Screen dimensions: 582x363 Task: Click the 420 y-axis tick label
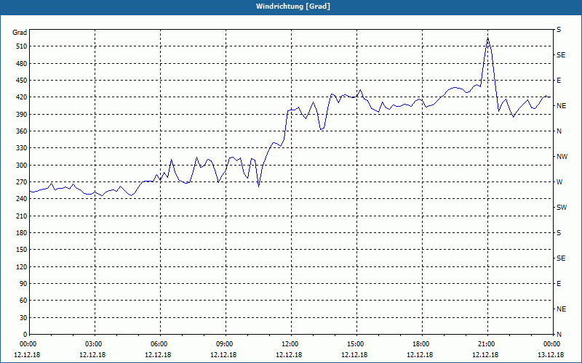(x=22, y=97)
